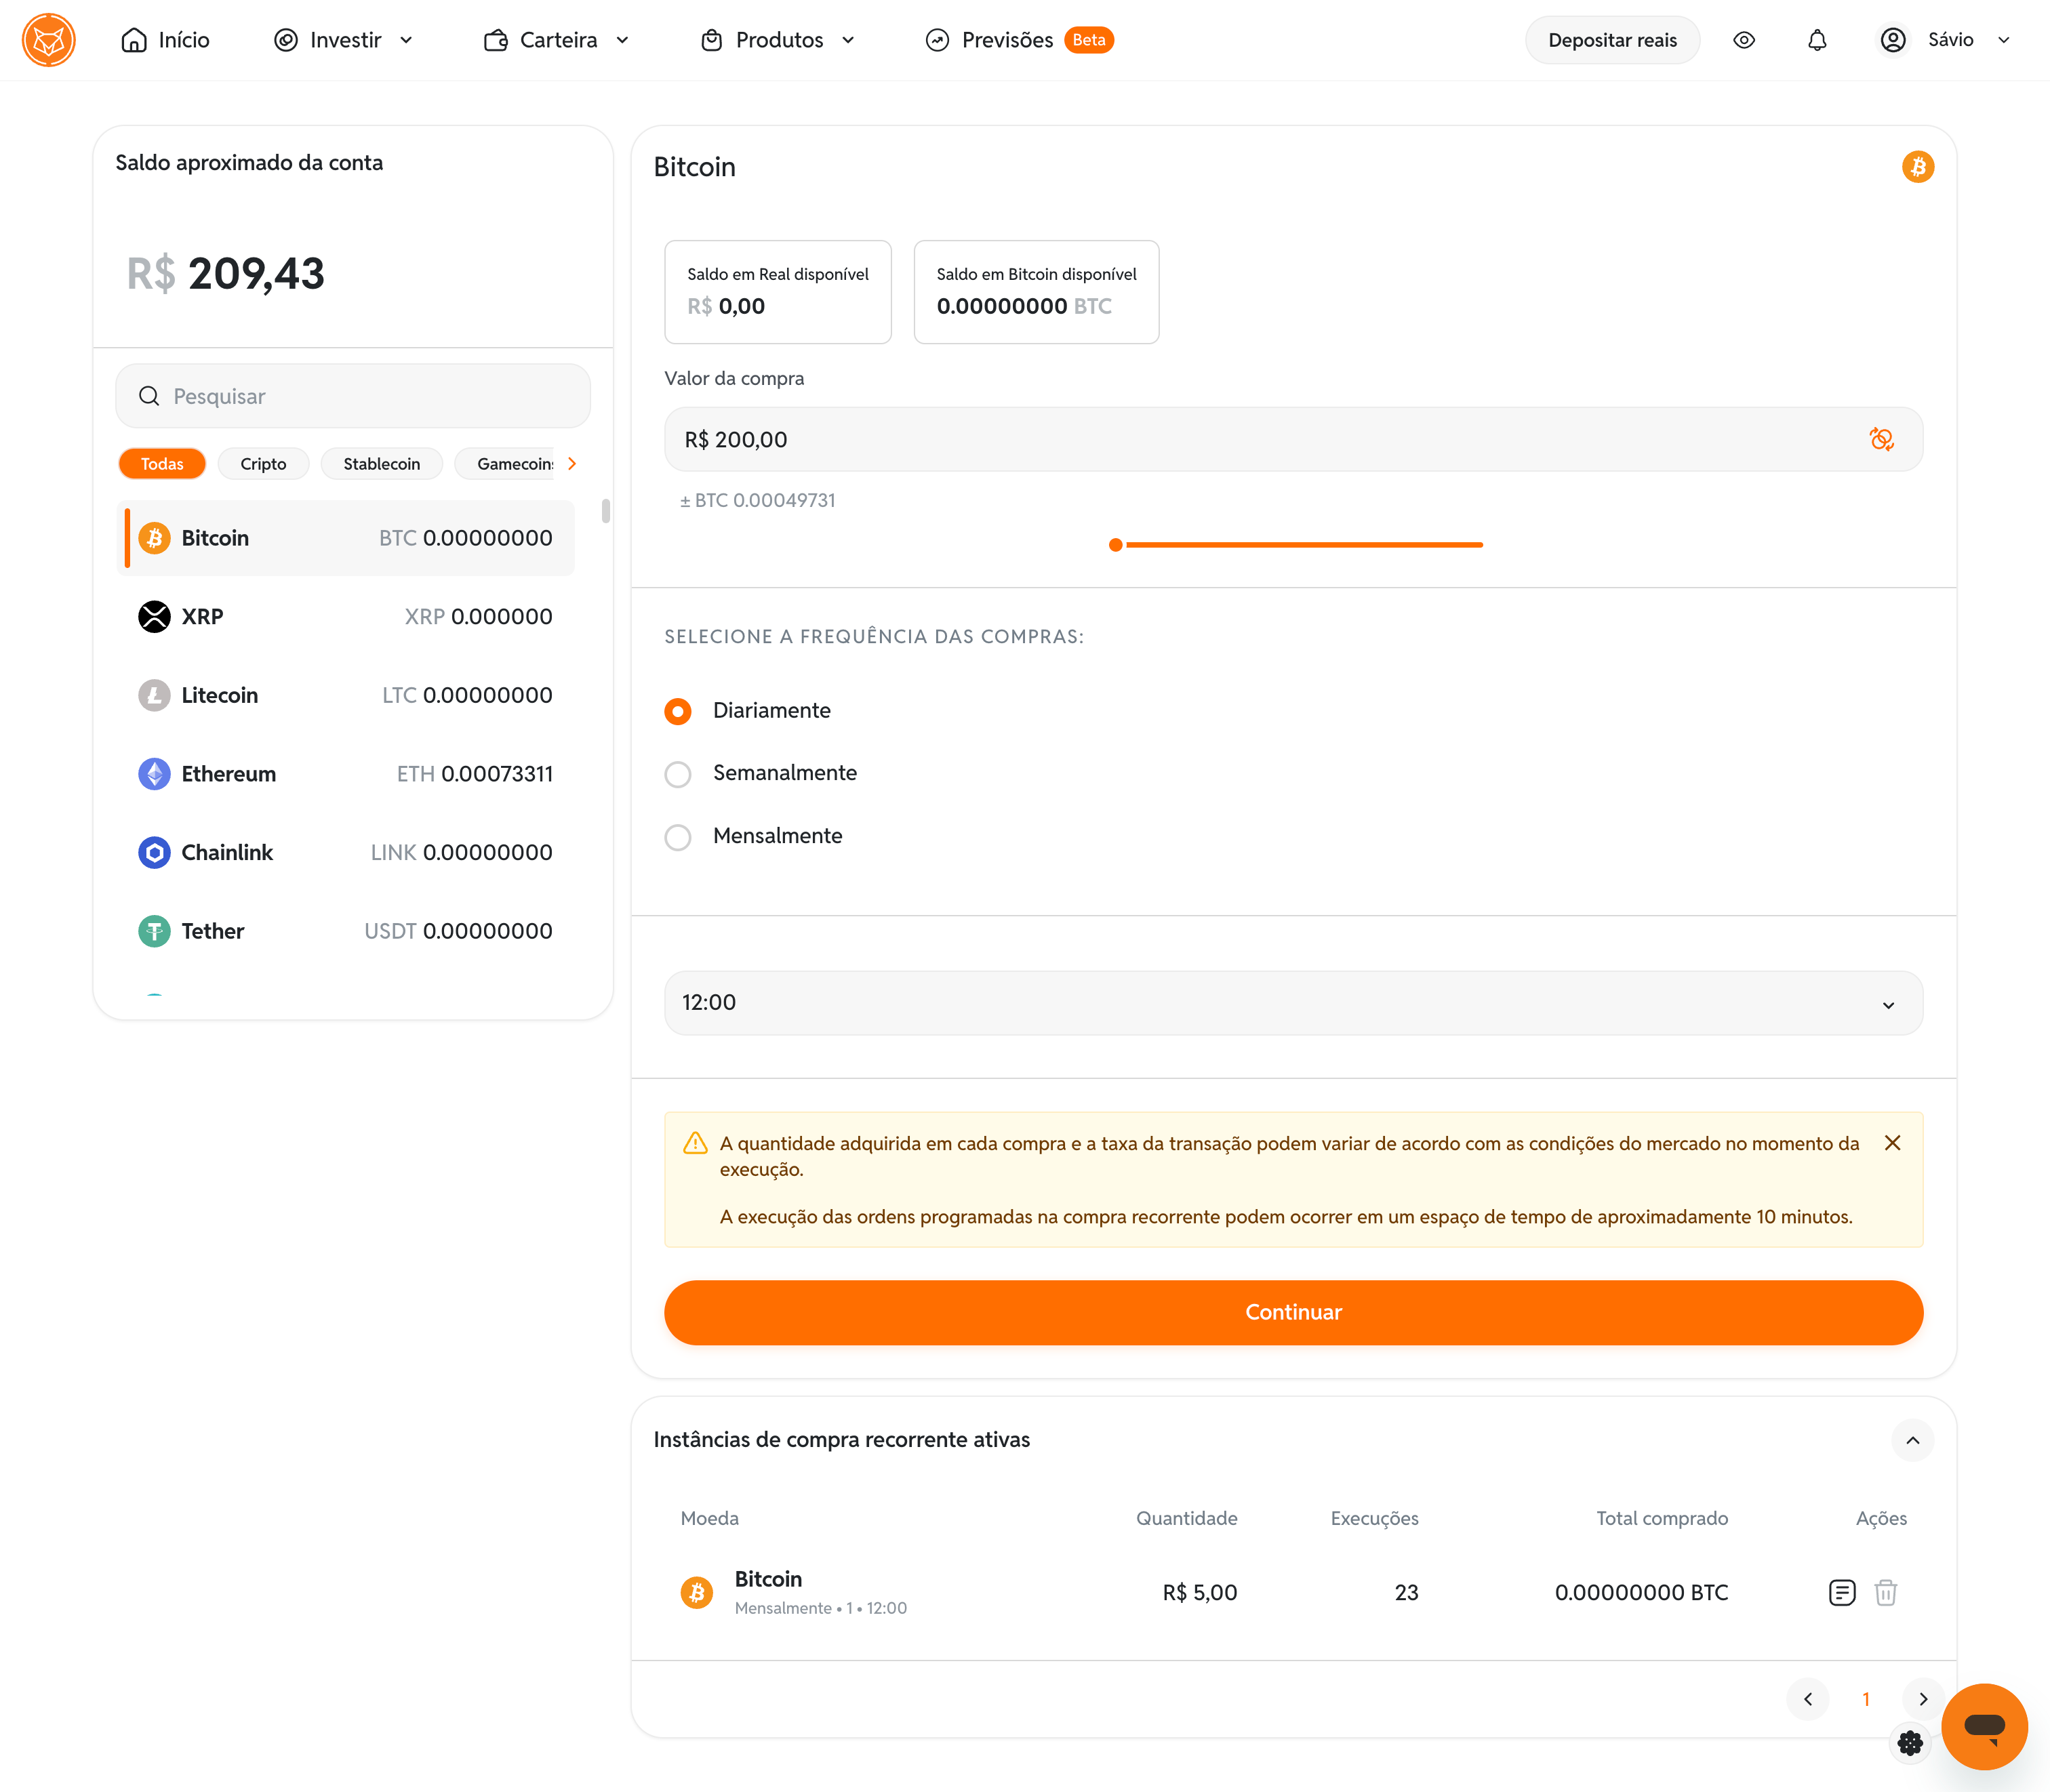Click the BTC 0.00000000 balance in the list
This screenshot has height=1792, width=2050.
[465, 538]
